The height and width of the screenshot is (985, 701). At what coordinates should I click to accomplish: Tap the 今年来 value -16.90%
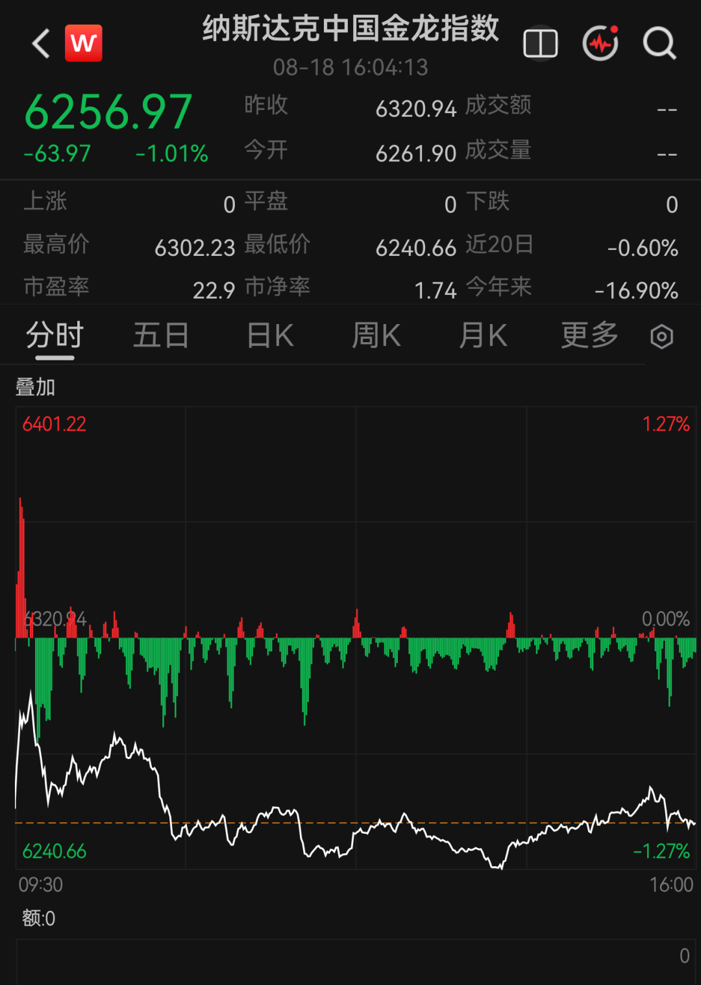pyautogui.click(x=637, y=291)
